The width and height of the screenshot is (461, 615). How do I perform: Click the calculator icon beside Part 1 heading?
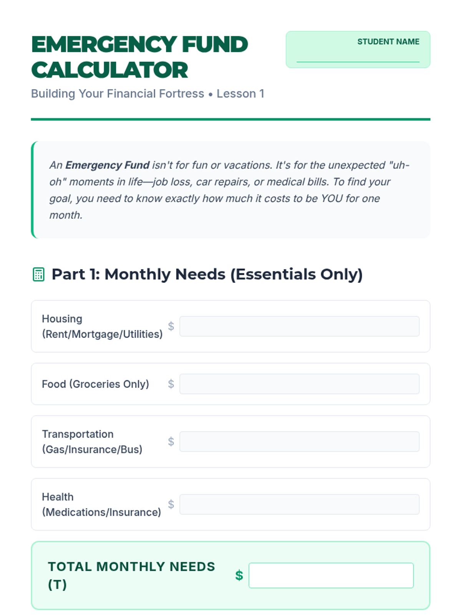[38, 274]
